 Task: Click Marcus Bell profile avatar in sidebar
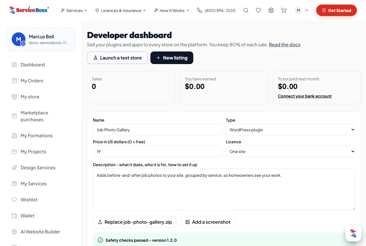tap(19, 39)
